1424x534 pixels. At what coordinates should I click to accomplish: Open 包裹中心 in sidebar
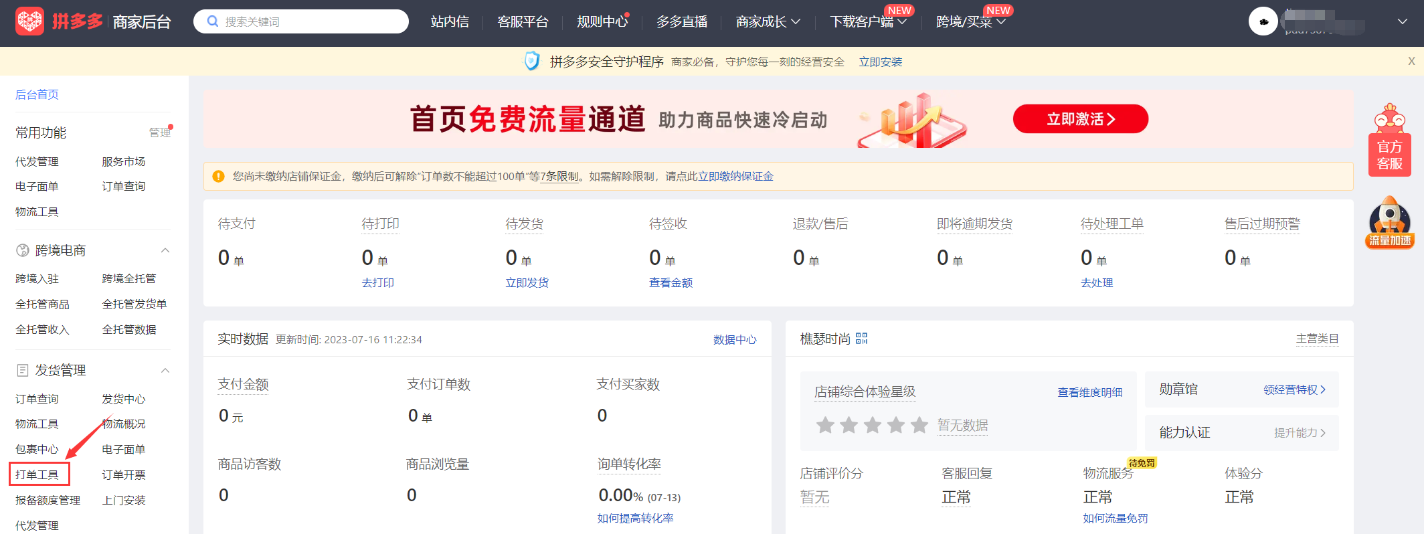point(37,449)
